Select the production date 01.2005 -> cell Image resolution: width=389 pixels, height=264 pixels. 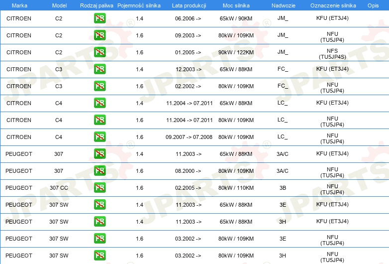188,52
